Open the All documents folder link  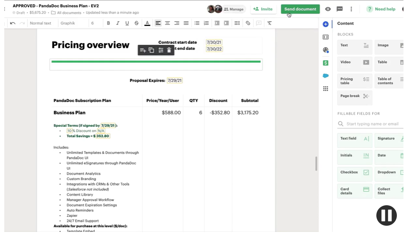66,12
